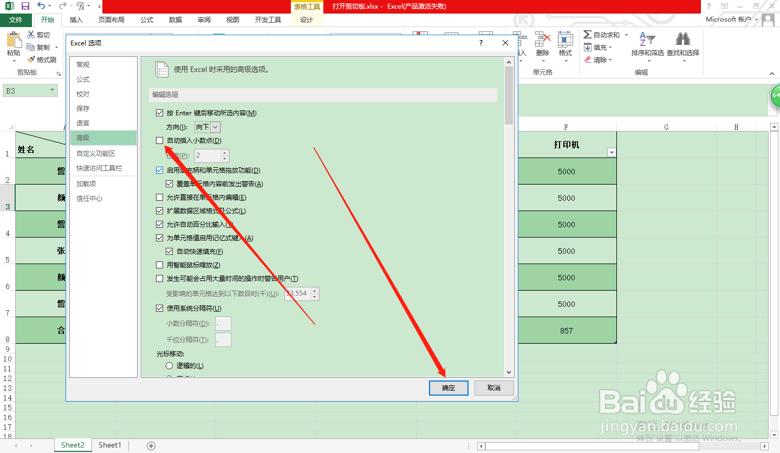Switch to Sheet1 worksheet tab
Viewport: 780px width, 453px height.
[x=110, y=445]
